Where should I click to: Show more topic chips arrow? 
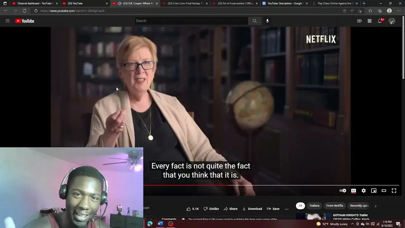(376, 206)
